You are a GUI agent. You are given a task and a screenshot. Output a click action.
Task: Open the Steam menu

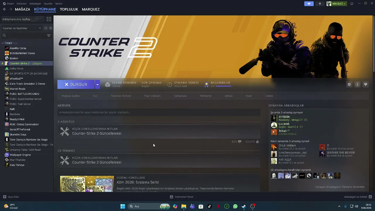(x=9, y=4)
